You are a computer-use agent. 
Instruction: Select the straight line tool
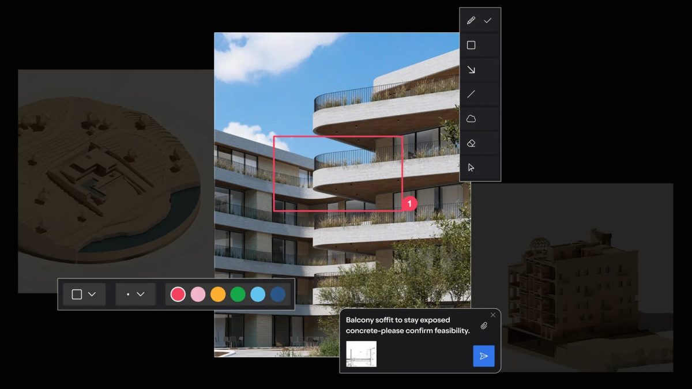(471, 94)
